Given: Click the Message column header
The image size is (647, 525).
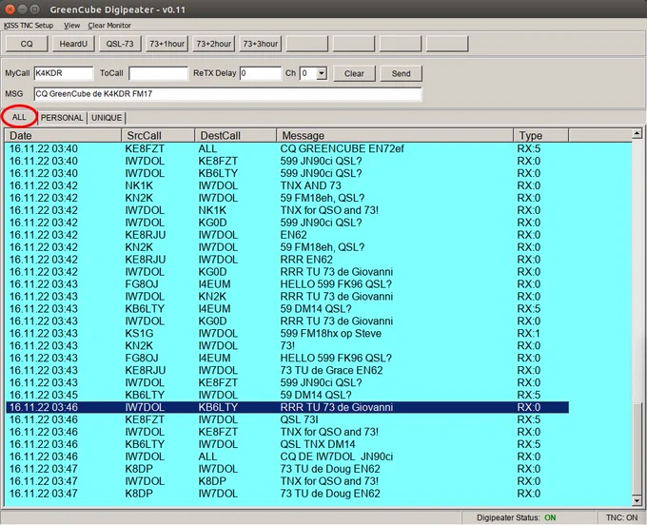Looking at the screenshot, I should pos(395,135).
